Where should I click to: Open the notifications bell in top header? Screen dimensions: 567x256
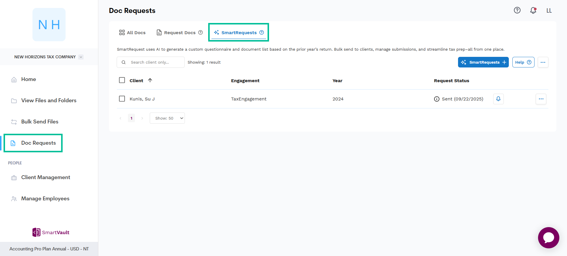point(533,10)
